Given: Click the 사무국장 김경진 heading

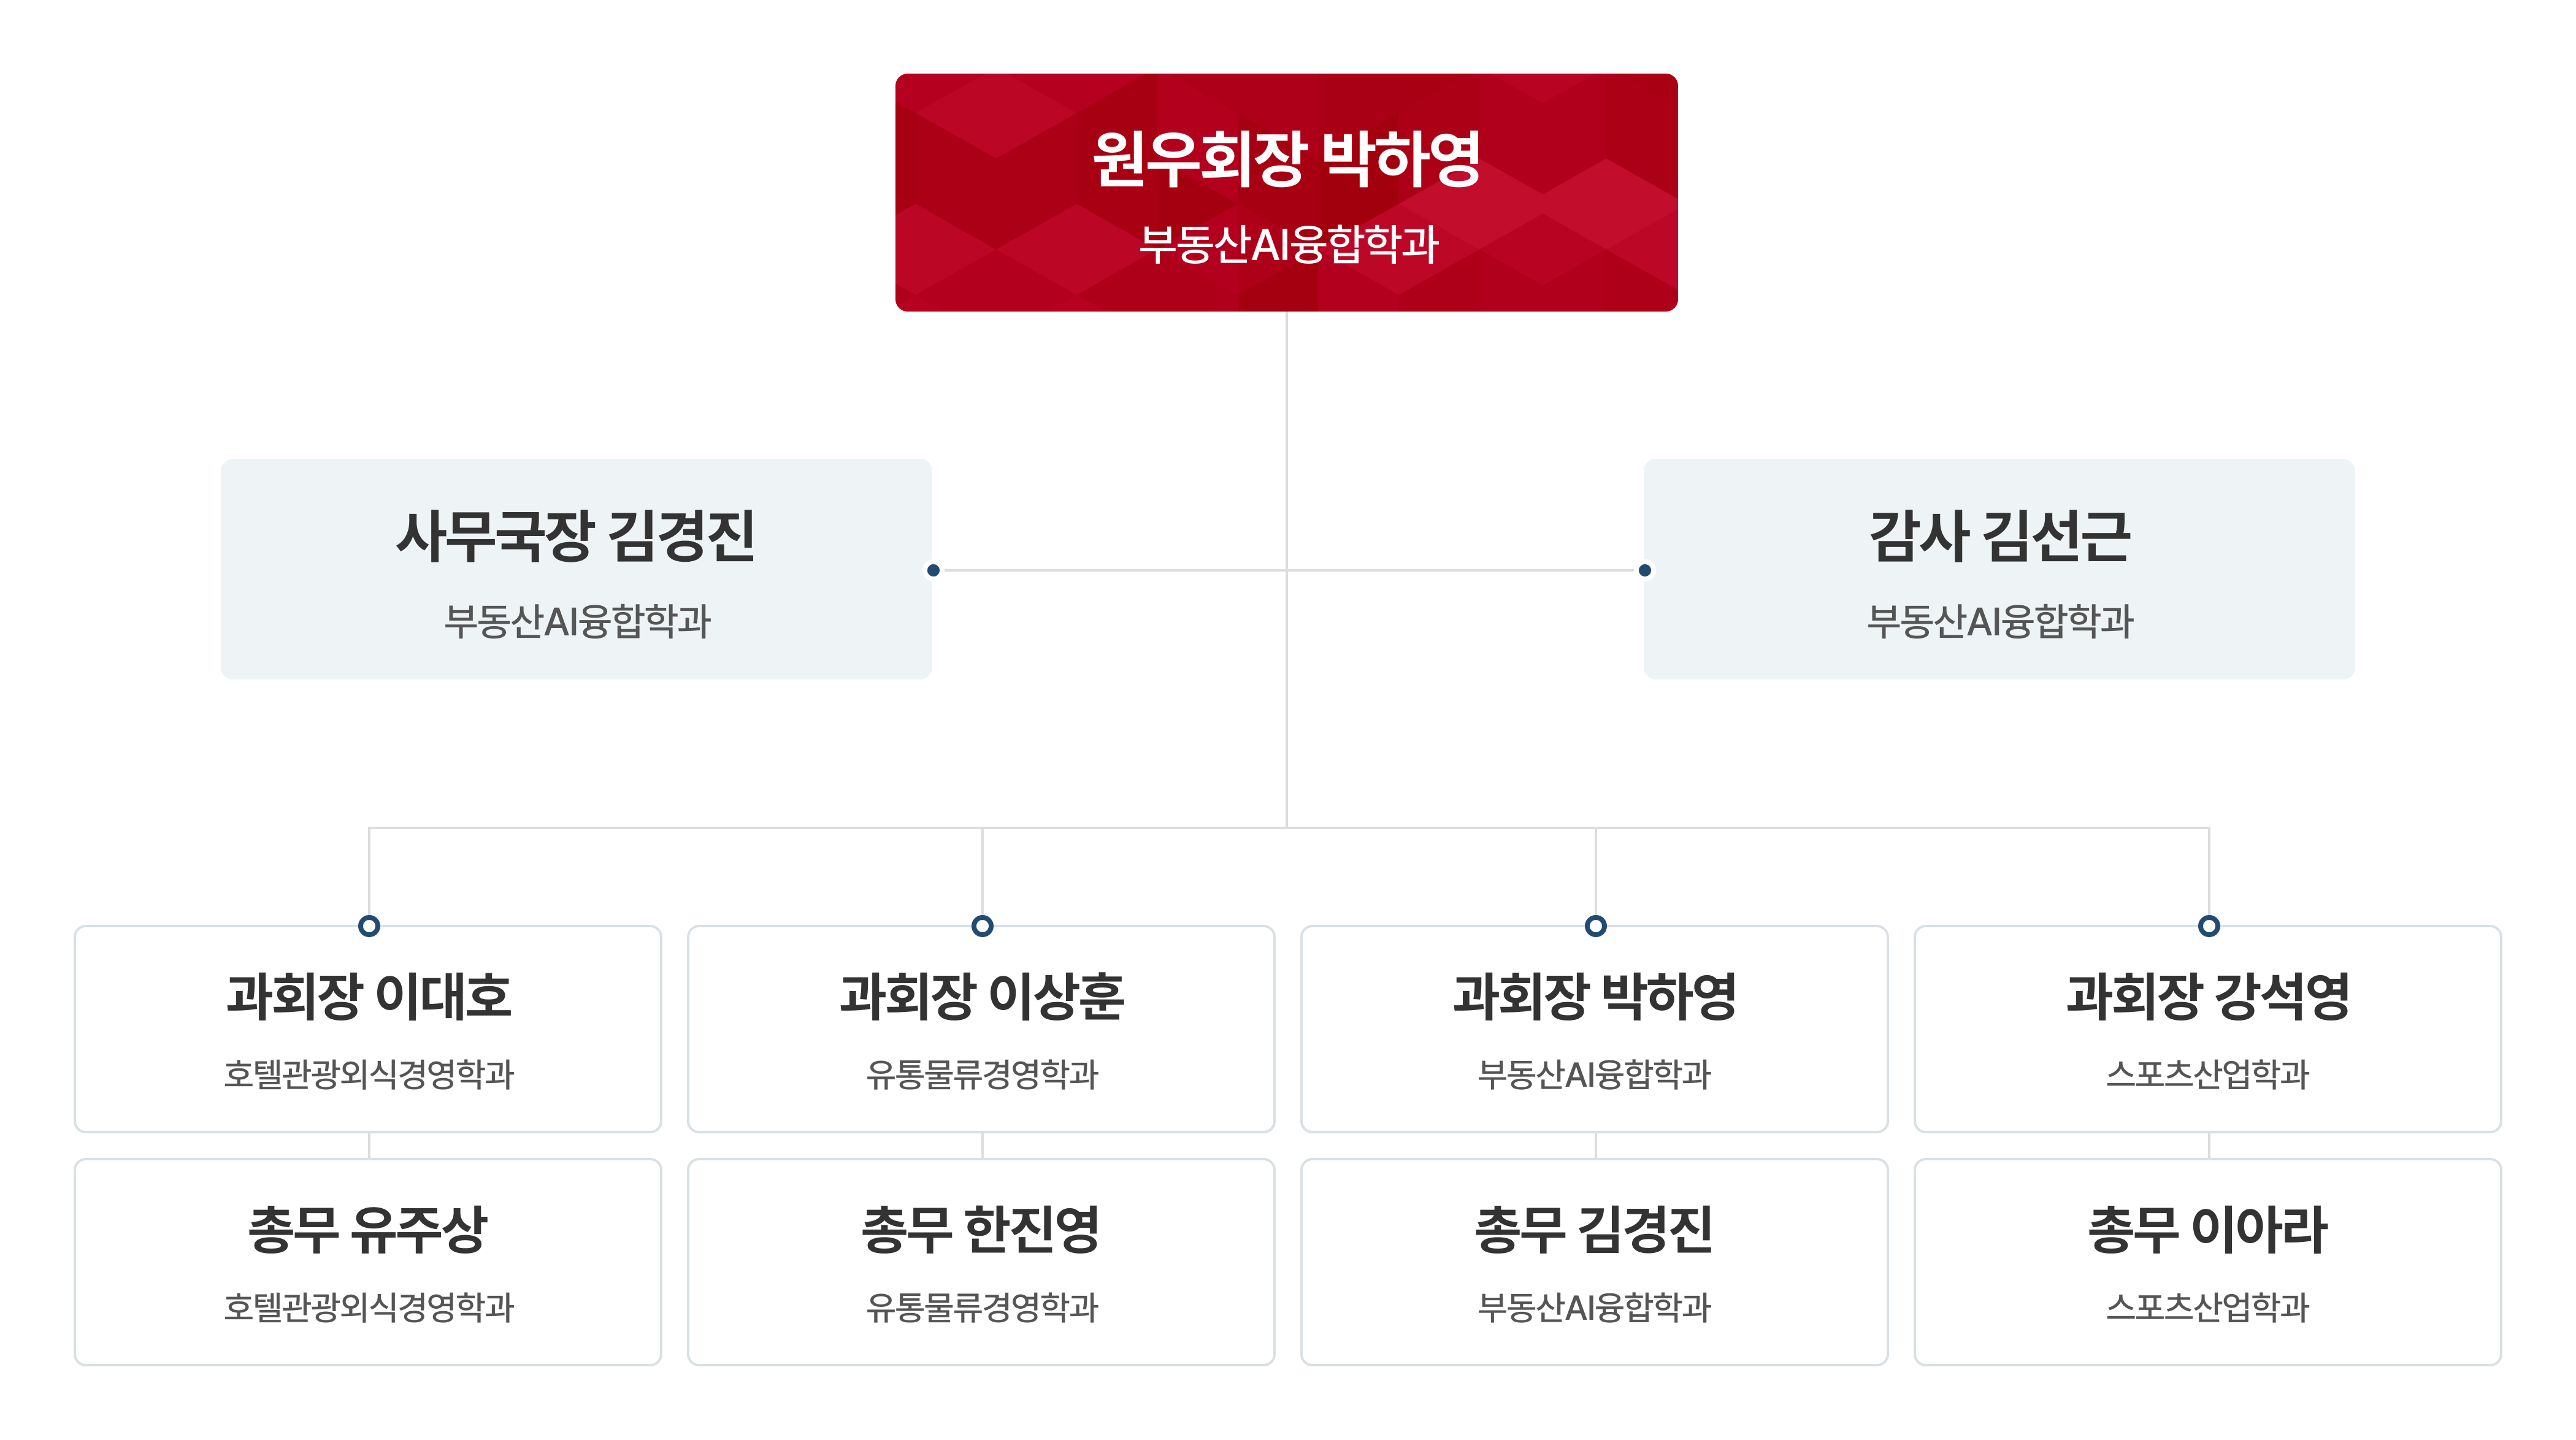Looking at the screenshot, I should pyautogui.click(x=576, y=536).
